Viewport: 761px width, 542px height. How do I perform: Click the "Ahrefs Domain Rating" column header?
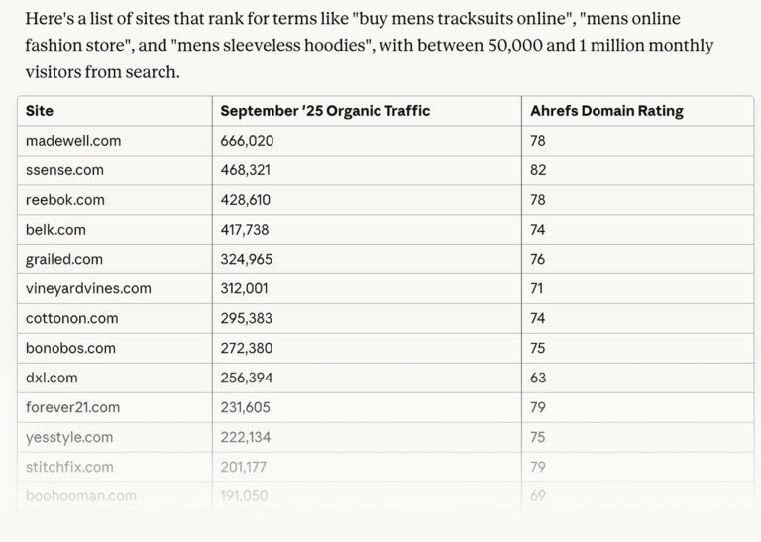606,111
